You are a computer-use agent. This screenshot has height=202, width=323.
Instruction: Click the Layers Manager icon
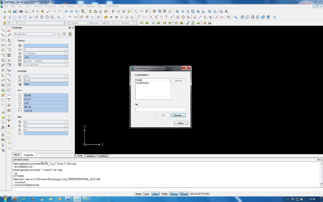point(4,23)
